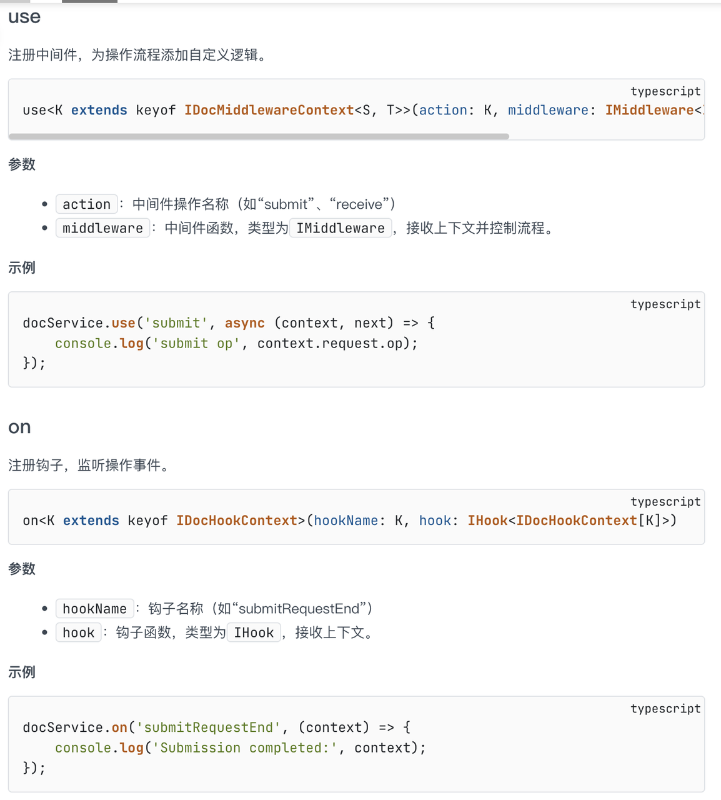721x800 pixels.
Task: Click the "action" inline code tag in the bullet list
Action: [x=86, y=204]
